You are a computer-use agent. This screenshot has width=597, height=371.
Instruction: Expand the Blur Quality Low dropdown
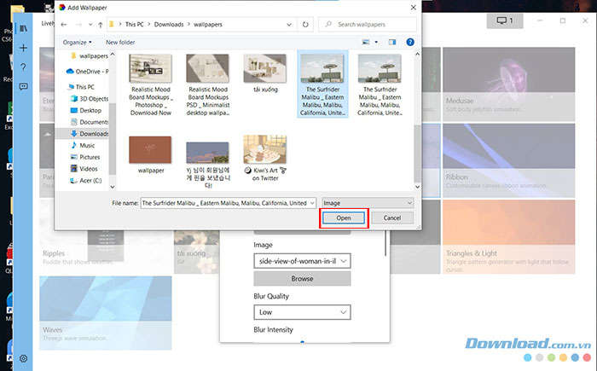[x=302, y=313]
